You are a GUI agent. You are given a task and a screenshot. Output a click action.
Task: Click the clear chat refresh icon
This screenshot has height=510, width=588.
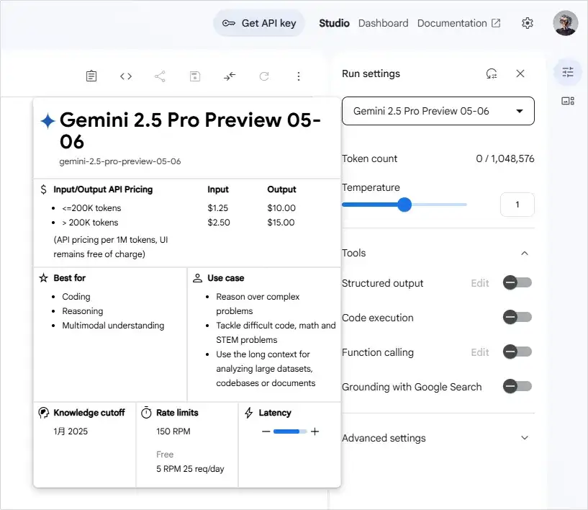pyautogui.click(x=264, y=76)
